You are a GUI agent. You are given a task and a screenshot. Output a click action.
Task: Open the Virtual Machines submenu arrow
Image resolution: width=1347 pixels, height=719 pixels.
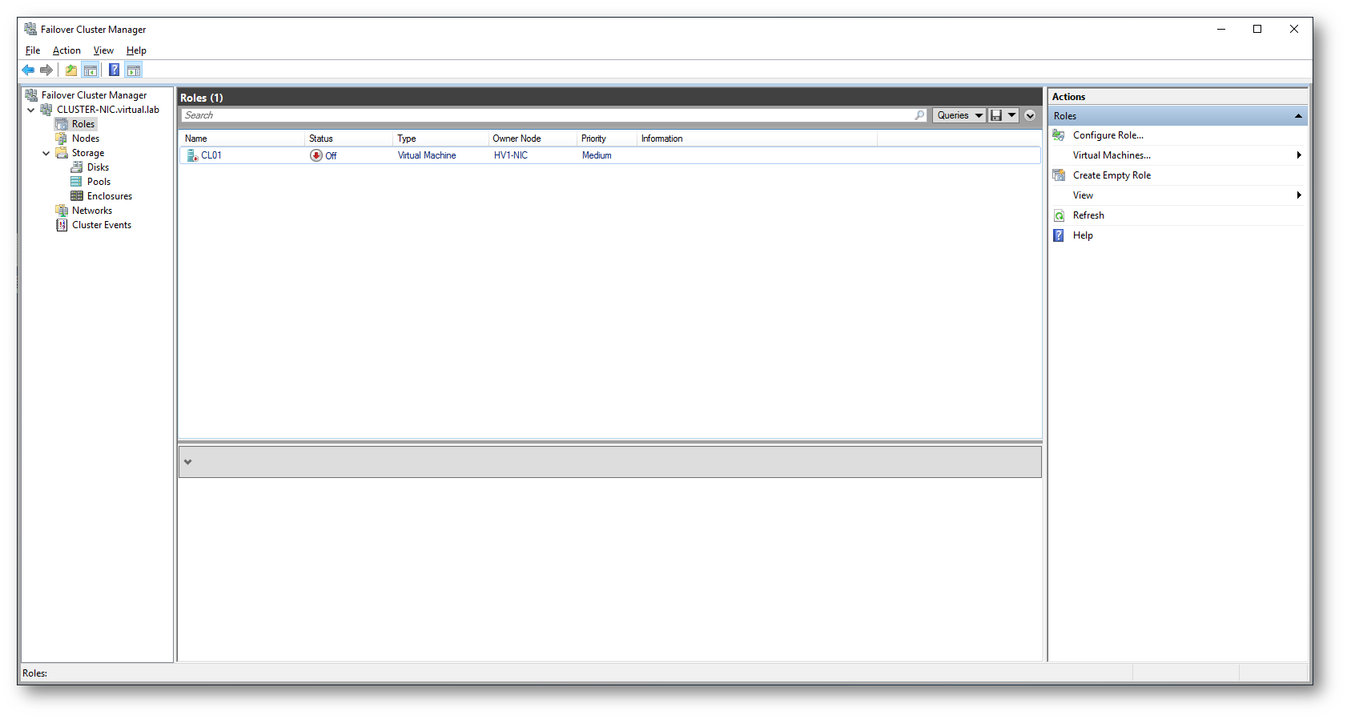[x=1298, y=155]
